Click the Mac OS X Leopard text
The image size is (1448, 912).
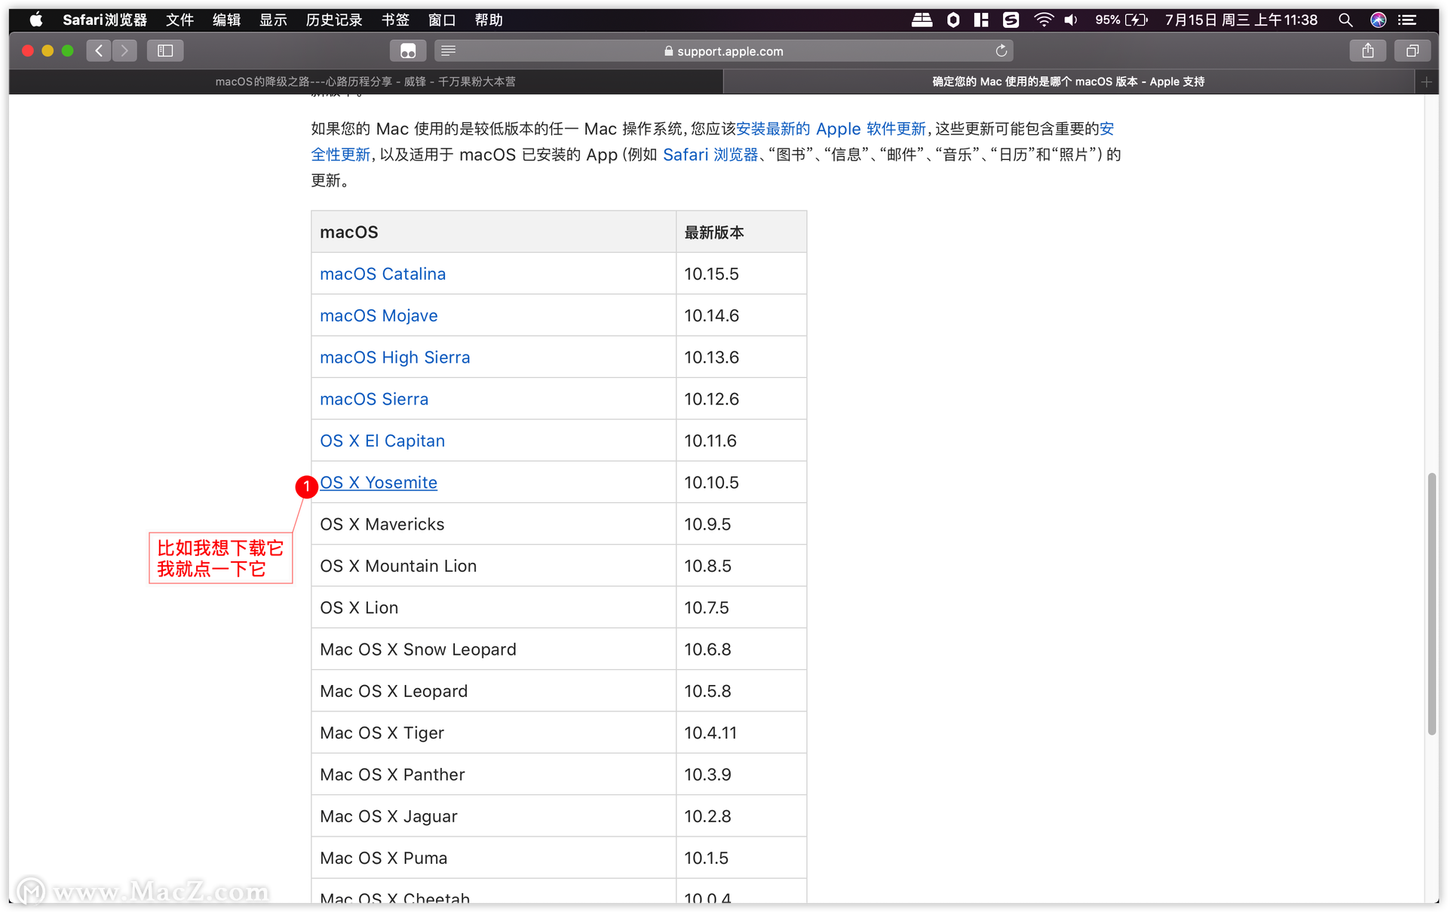(394, 691)
